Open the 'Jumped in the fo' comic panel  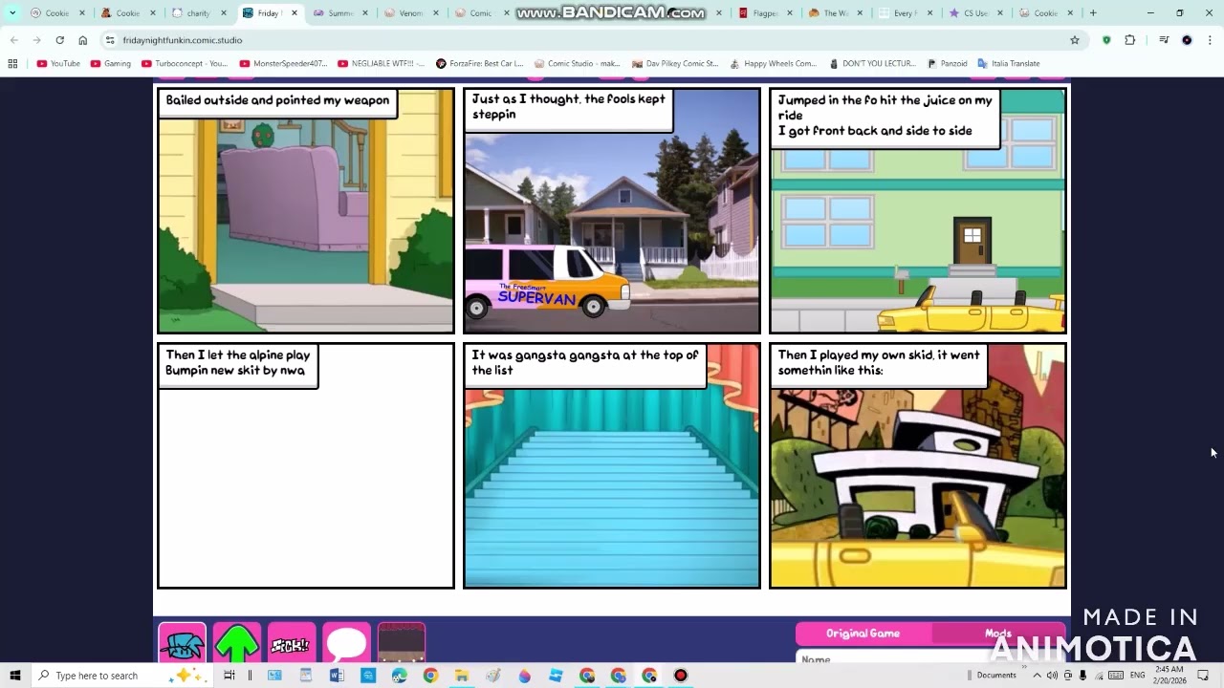(918, 211)
